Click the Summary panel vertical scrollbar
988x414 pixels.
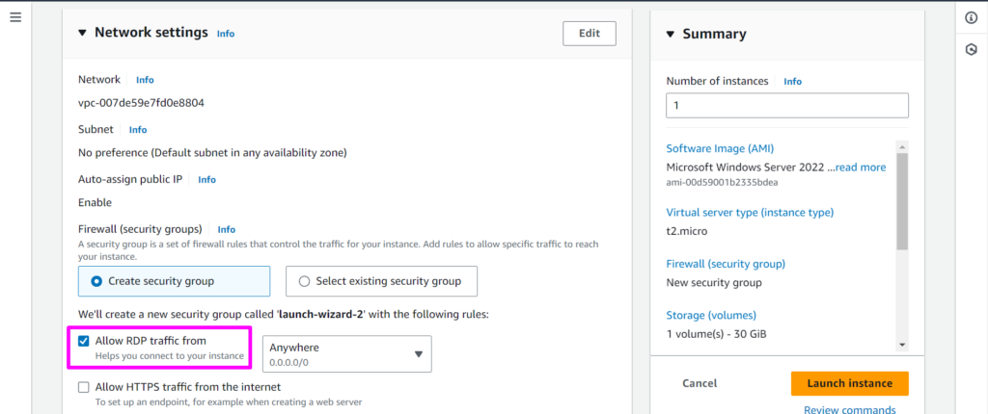point(902,202)
